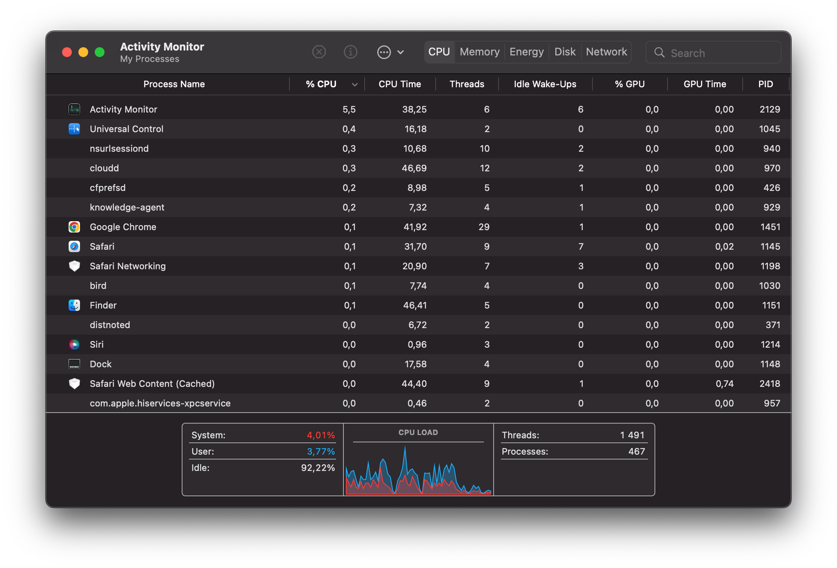Open the Network tab

point(606,52)
